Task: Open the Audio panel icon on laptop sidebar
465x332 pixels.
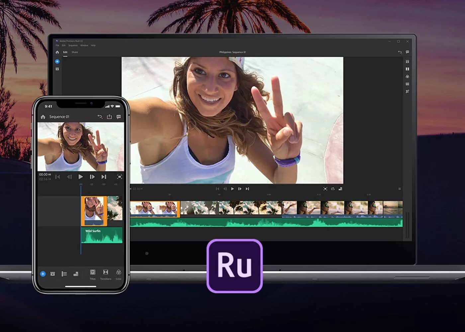Action: click(x=408, y=84)
